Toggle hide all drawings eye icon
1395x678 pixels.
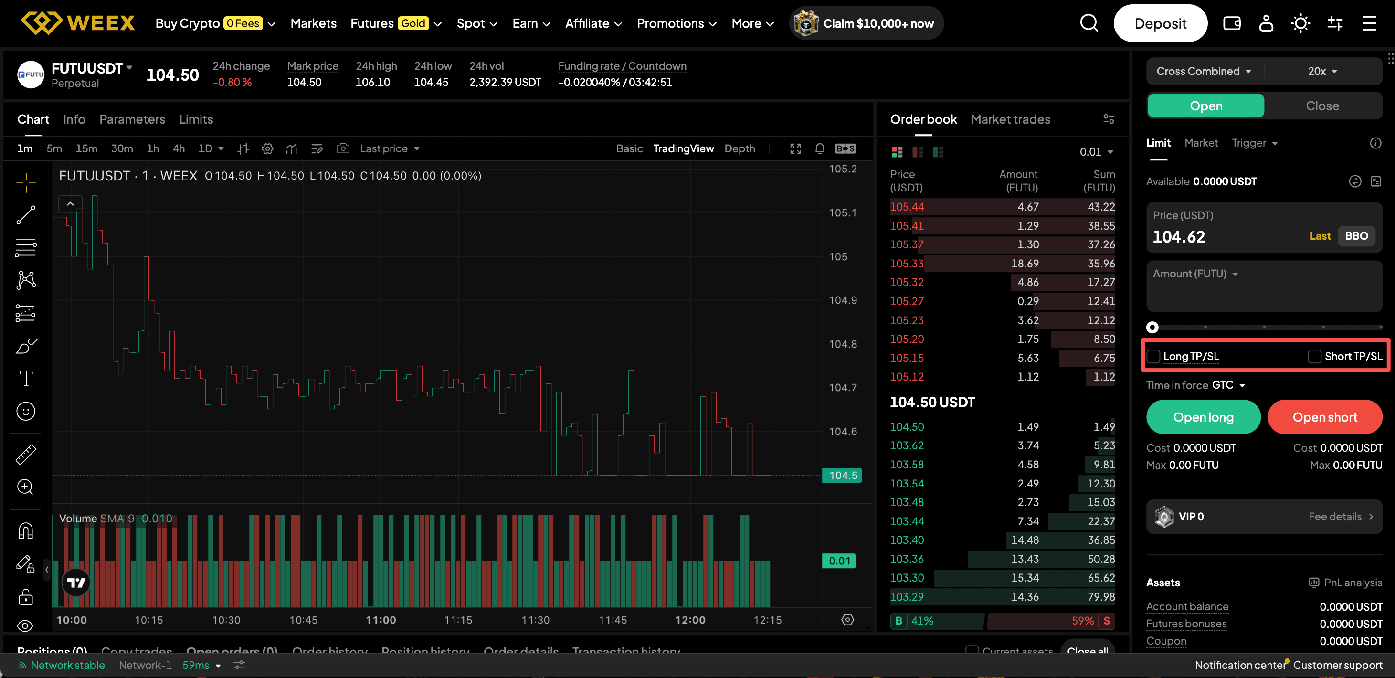point(25,625)
